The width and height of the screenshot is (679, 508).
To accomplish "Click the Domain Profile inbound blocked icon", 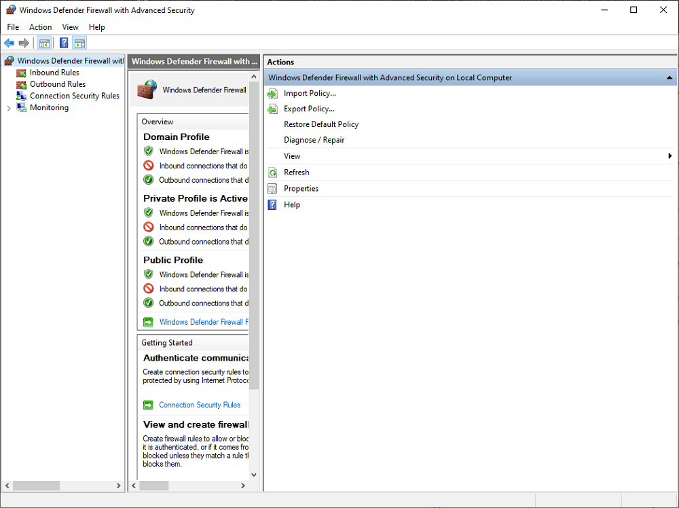I will (x=149, y=166).
